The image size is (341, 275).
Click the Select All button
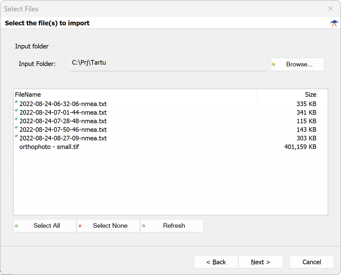coord(45,226)
